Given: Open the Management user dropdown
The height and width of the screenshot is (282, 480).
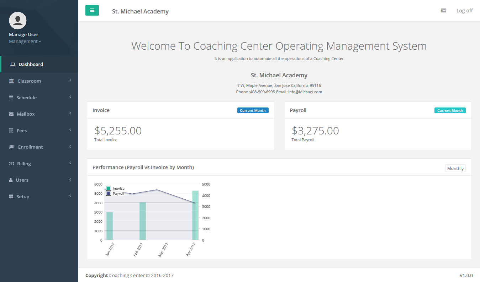Looking at the screenshot, I should (x=25, y=42).
